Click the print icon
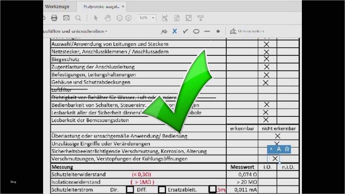Image resolution: width=345 pixels, height=194 pixels. click(54, 18)
